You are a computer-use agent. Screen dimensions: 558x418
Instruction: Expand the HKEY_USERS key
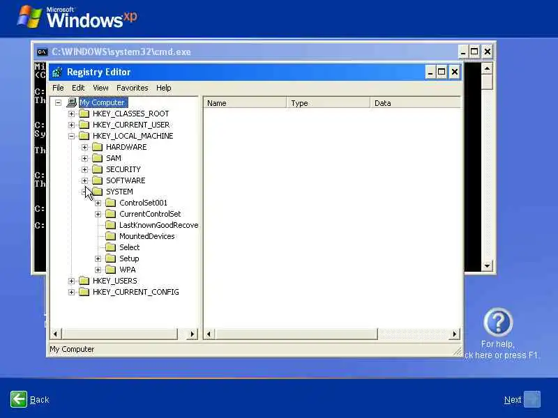pyautogui.click(x=72, y=281)
